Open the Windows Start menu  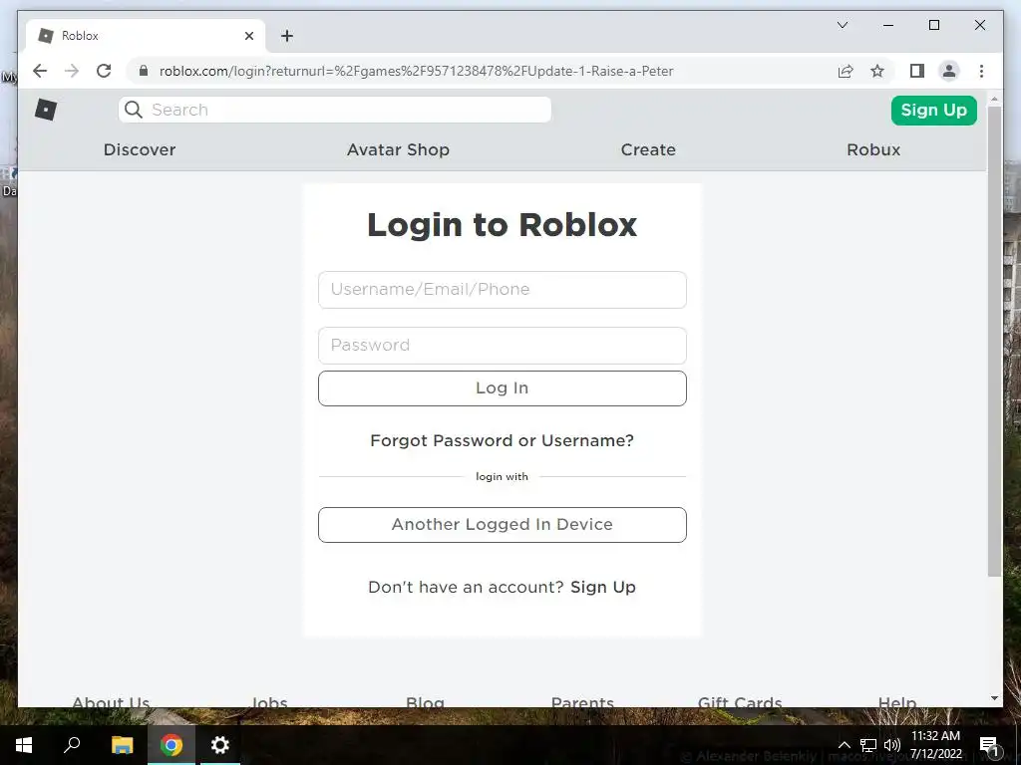(x=24, y=745)
